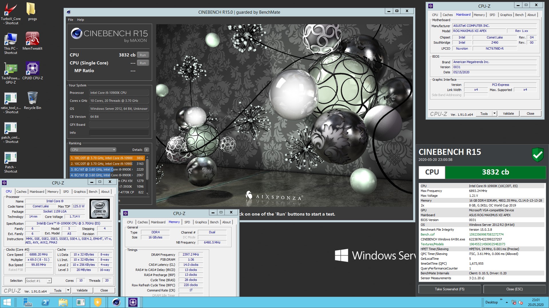This screenshot has height=308, width=549.
Task: Open Tools dropdown arrow in Mainboard CPU-Z window
Action: click(x=494, y=114)
